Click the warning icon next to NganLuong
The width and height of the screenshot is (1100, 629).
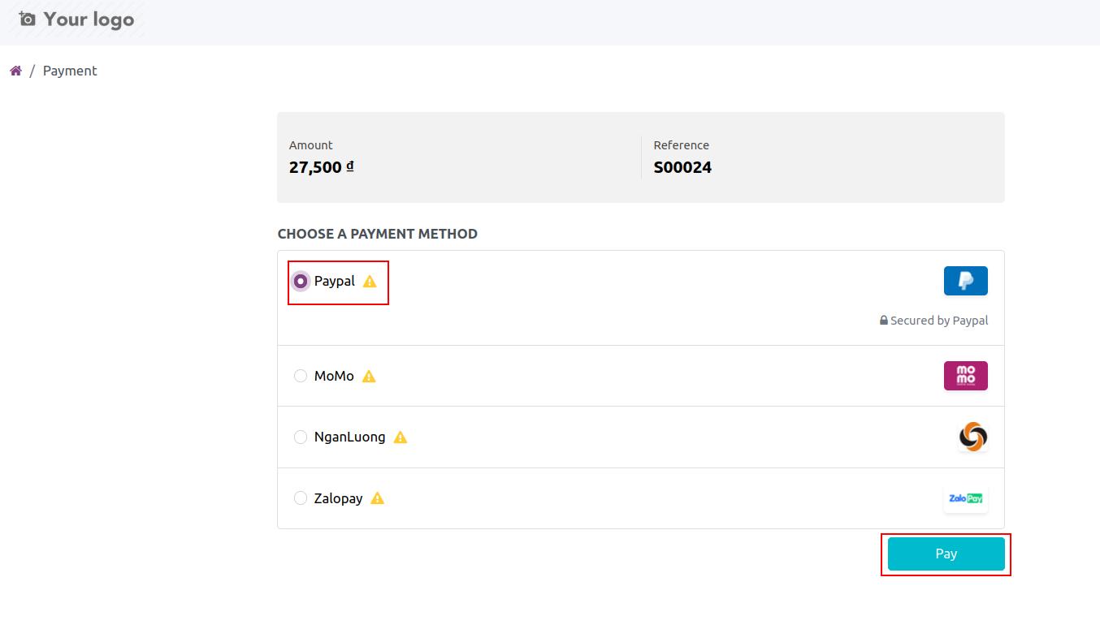pyautogui.click(x=400, y=437)
